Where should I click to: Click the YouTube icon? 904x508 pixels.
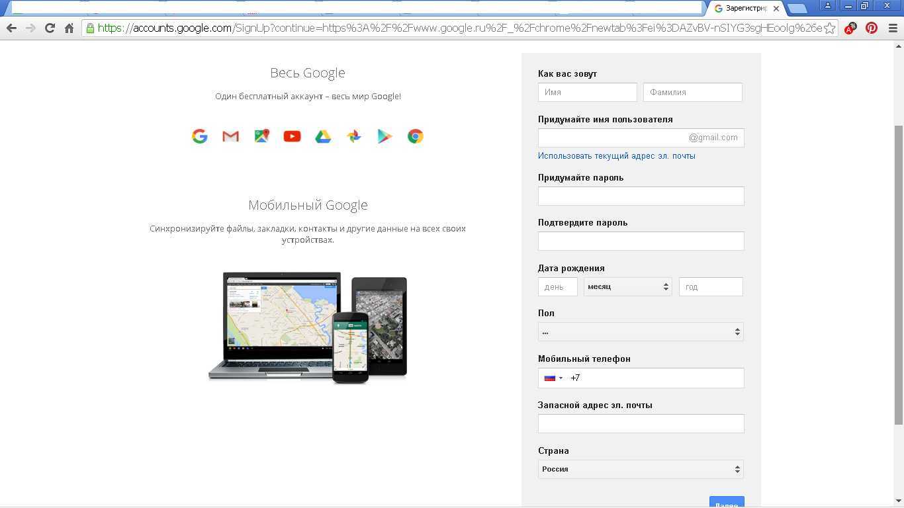click(x=292, y=136)
